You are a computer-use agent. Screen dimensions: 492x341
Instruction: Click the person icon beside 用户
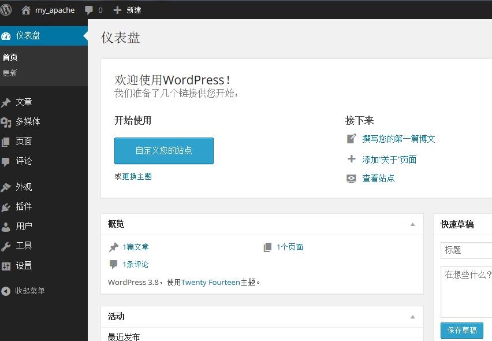[6, 227]
